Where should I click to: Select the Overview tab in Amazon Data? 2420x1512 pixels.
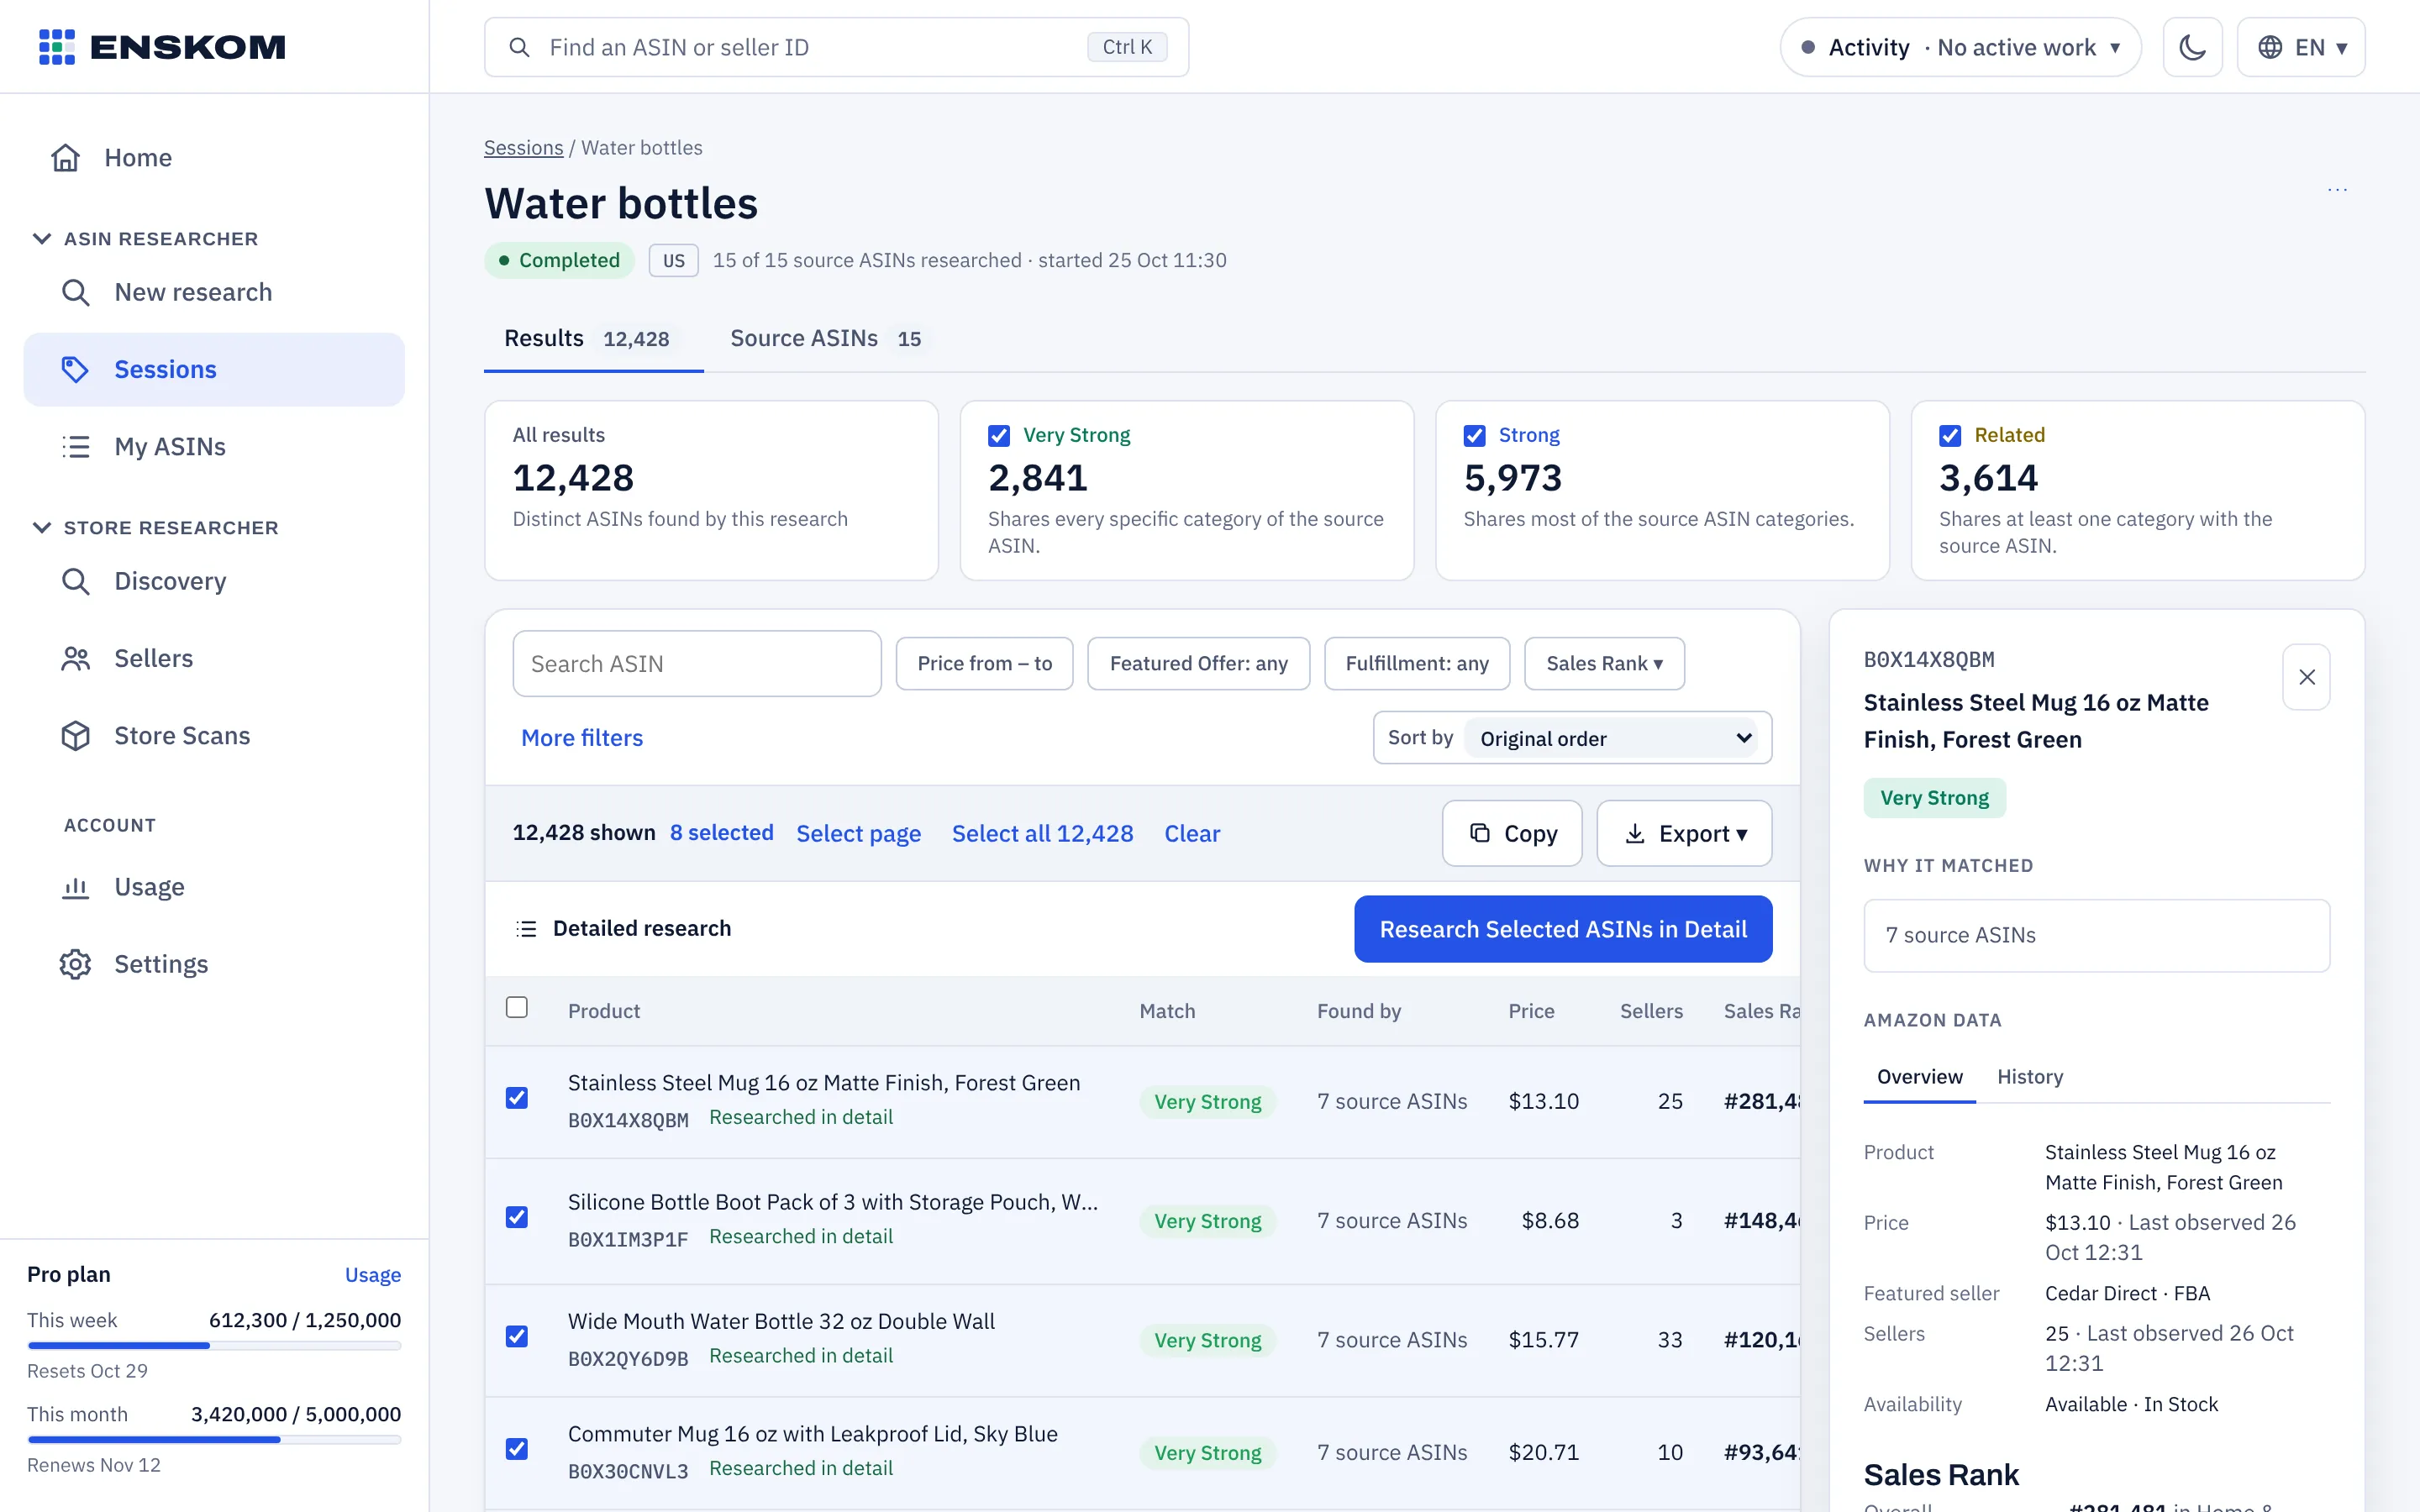coord(1919,1076)
